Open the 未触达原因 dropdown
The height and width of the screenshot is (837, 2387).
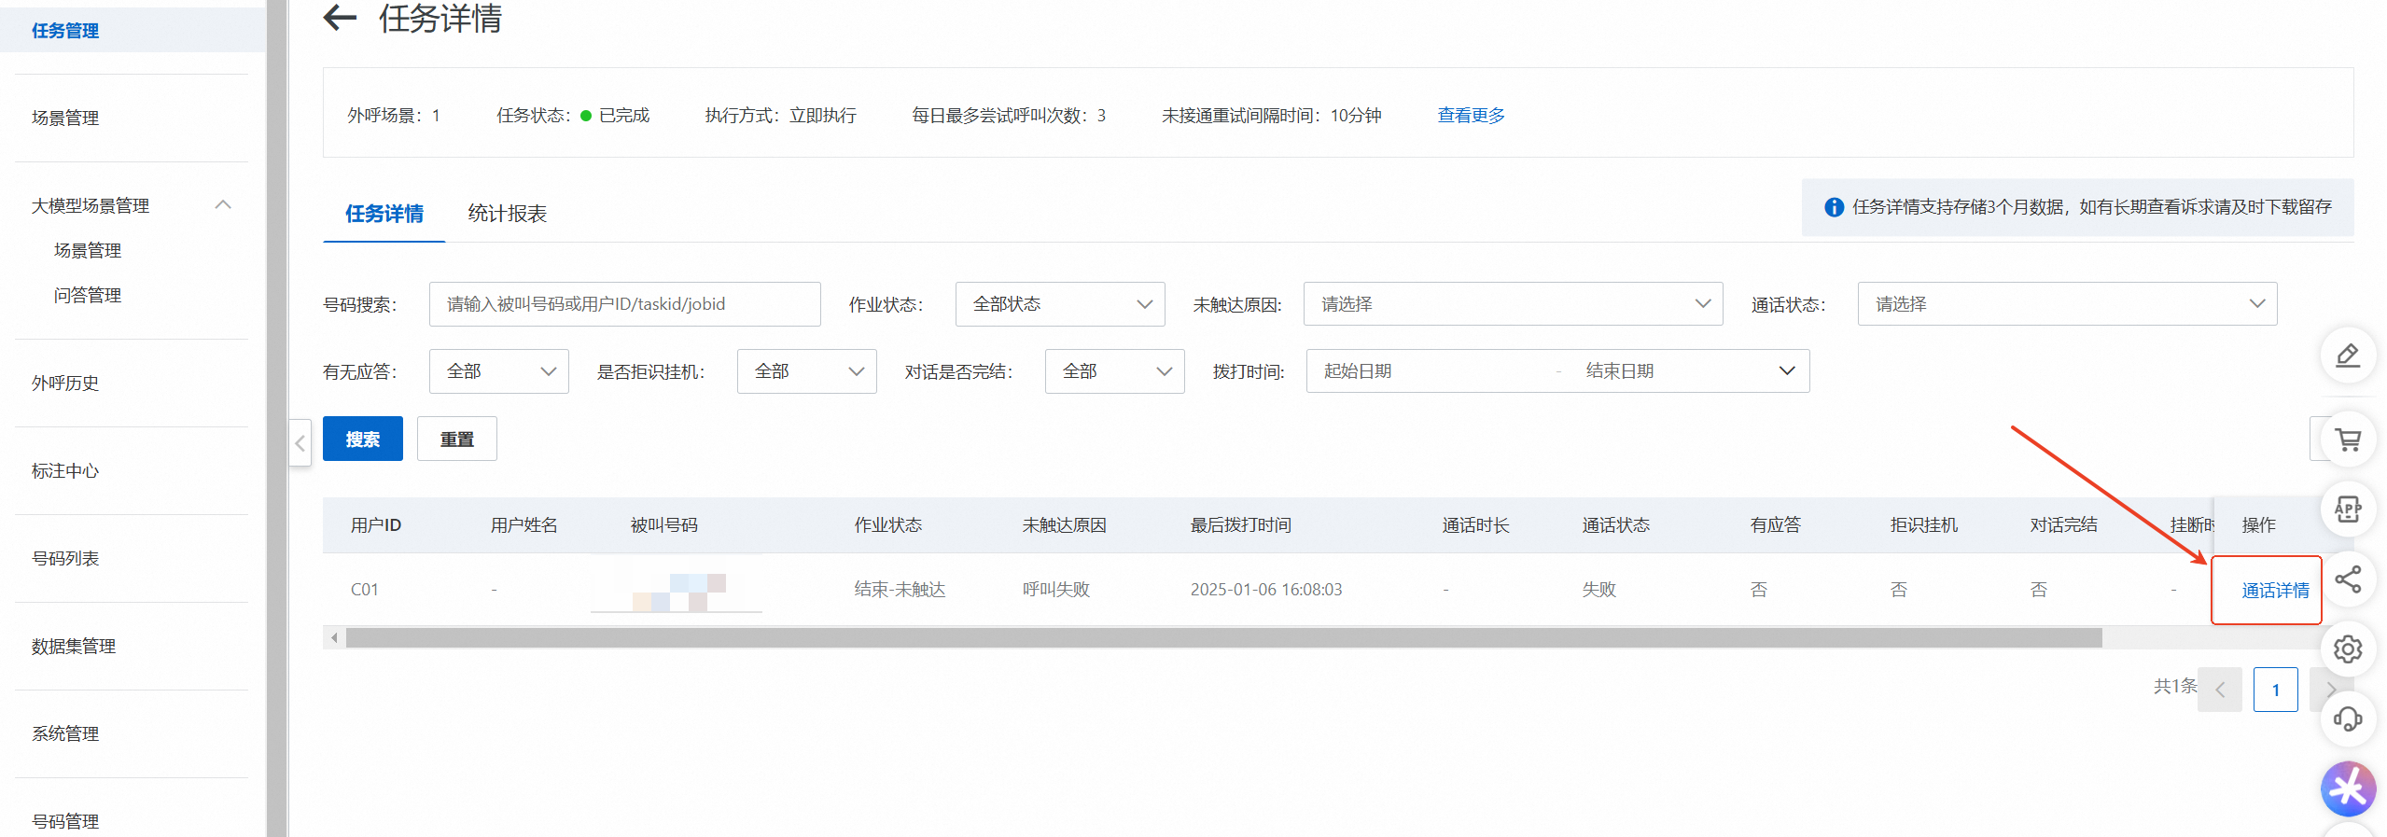point(1513,304)
